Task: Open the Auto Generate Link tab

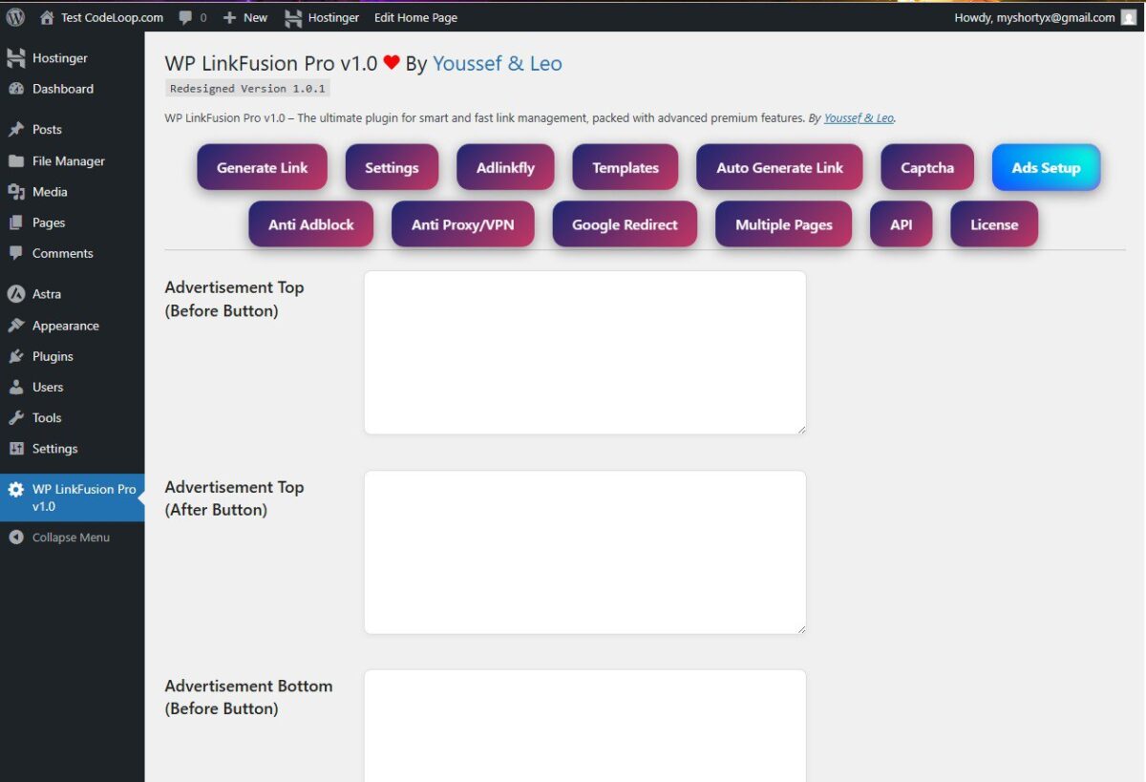Action: (x=780, y=168)
